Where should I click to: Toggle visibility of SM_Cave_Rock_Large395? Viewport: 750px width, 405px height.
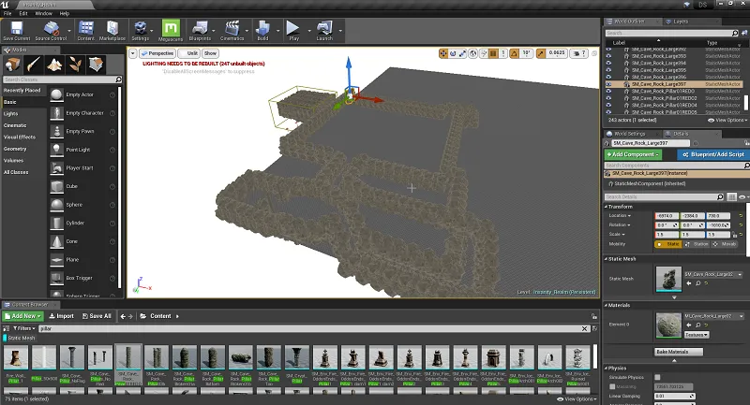point(608,69)
